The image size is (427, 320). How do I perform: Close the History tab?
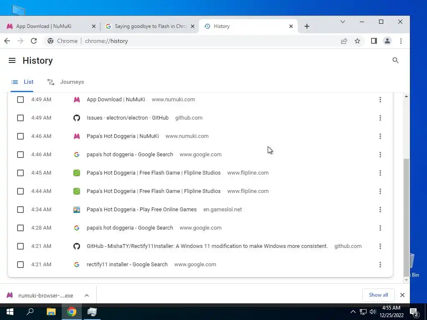coord(291,26)
